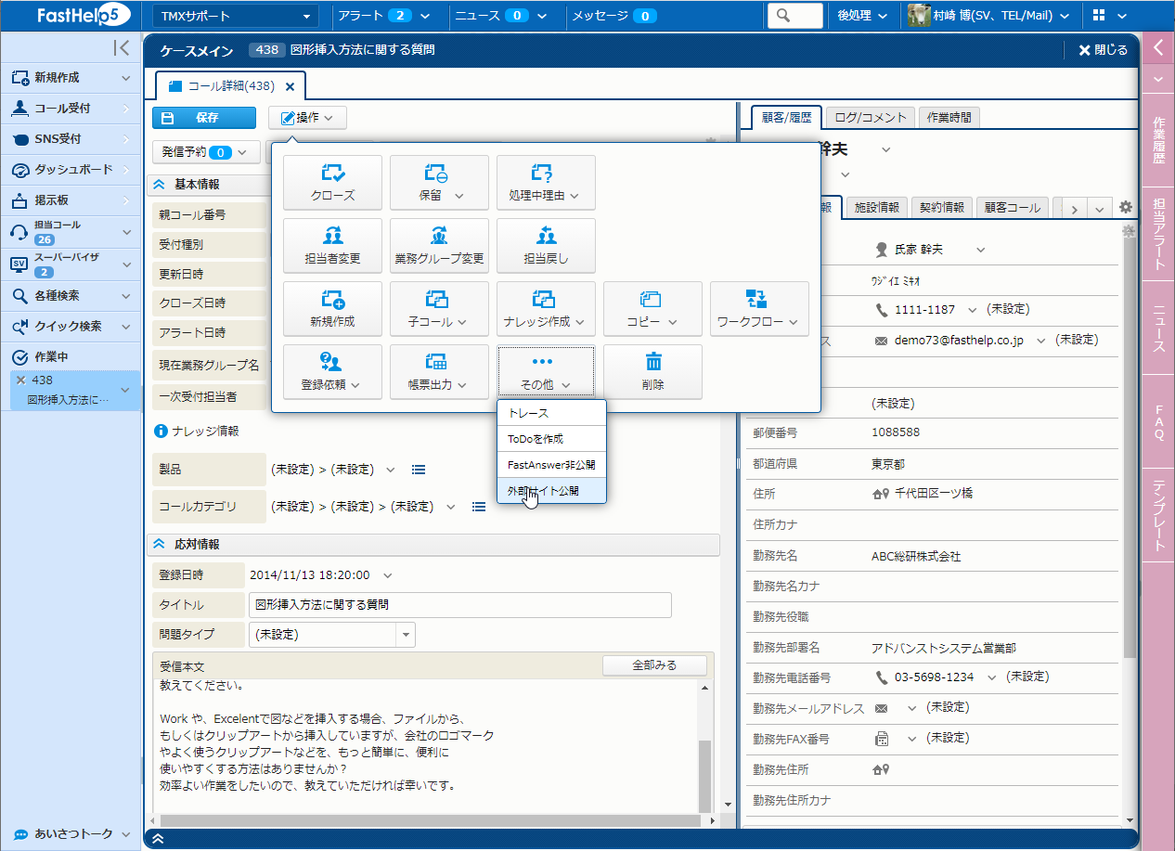Open the grid apps icon at top right
1175x851 pixels.
pyautogui.click(x=1100, y=16)
